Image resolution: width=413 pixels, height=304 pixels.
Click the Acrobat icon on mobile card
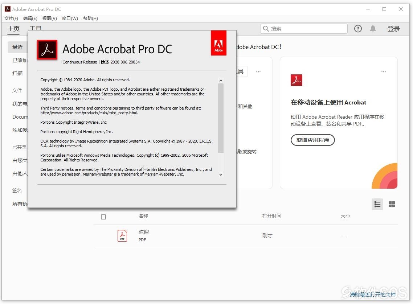pos(296,80)
